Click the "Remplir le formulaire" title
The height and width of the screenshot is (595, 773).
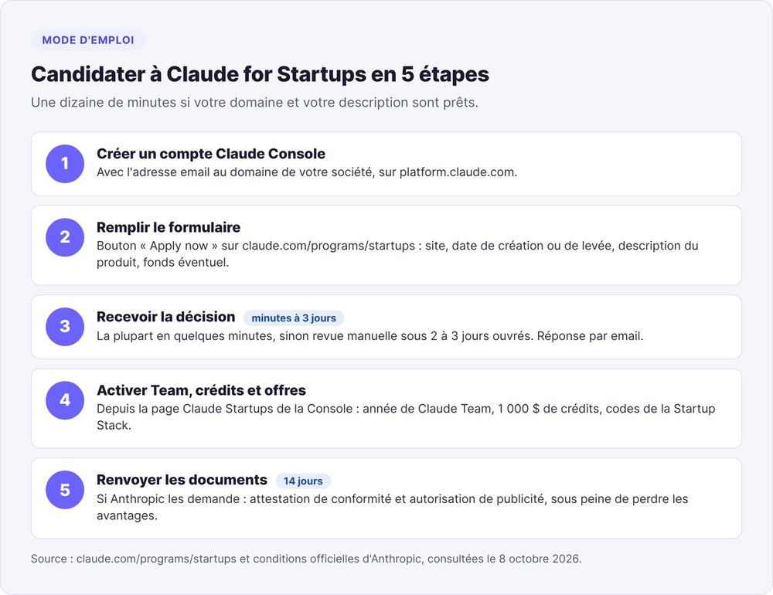(x=168, y=227)
